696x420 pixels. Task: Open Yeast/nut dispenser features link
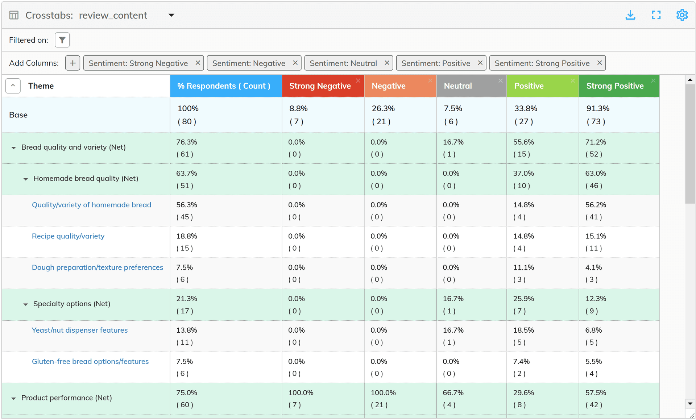pos(80,330)
